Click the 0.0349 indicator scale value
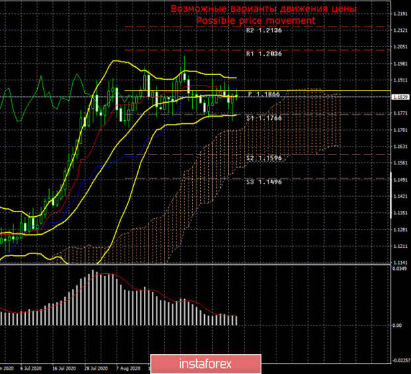Image resolution: width=411 pixels, height=374 pixels. pos(400,269)
